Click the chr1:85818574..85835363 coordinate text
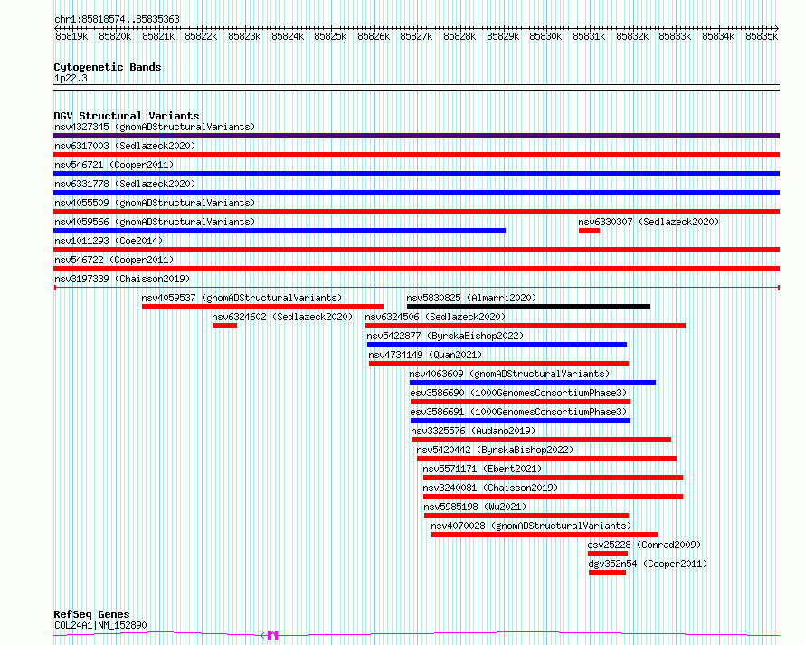The height and width of the screenshot is (645, 805). pyautogui.click(x=117, y=19)
